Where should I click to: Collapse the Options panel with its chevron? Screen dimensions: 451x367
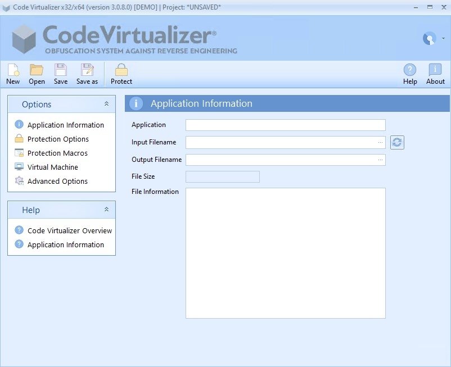click(x=106, y=104)
